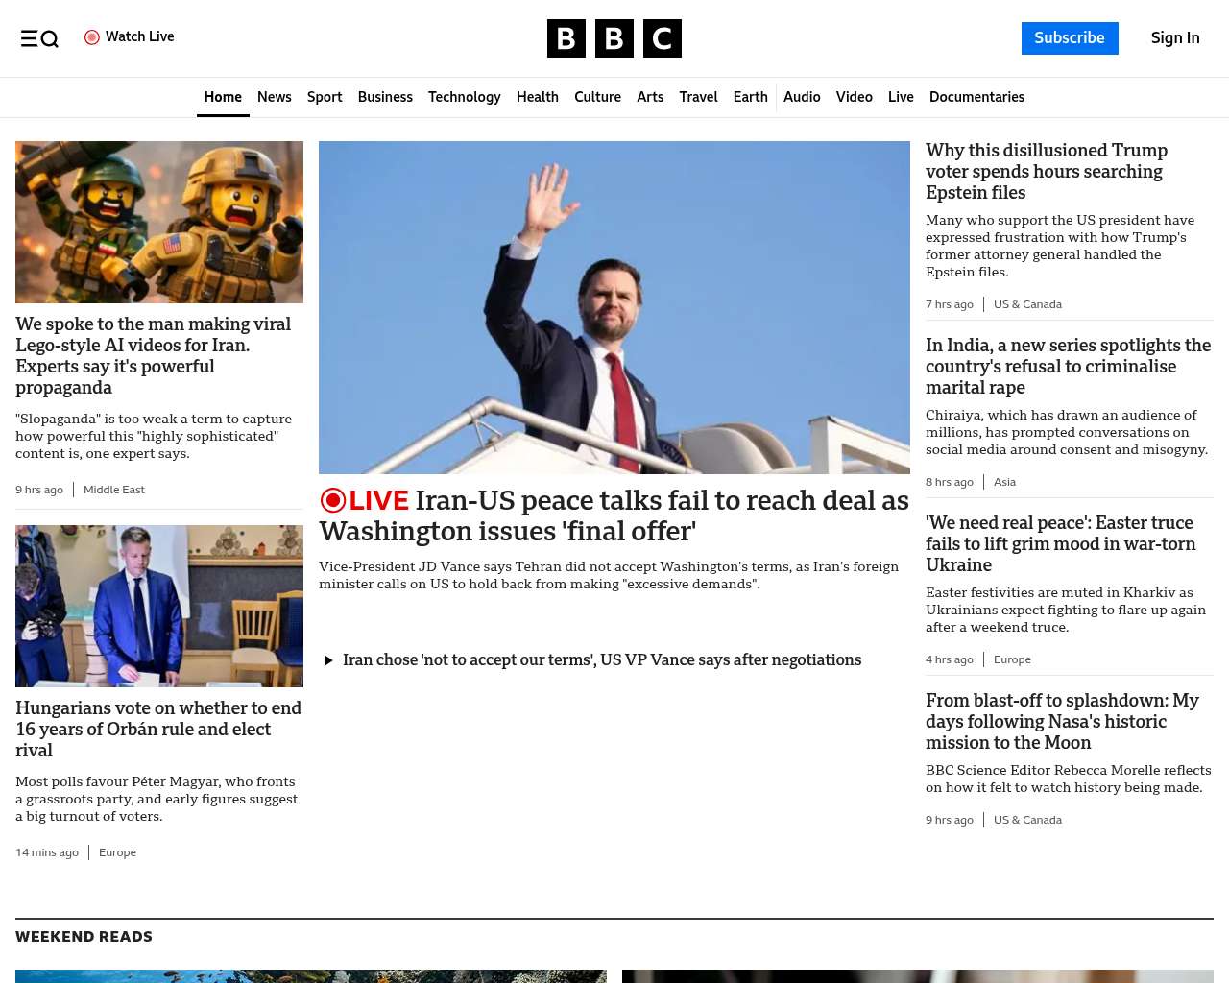Read India marital rape series article

tap(1068, 366)
